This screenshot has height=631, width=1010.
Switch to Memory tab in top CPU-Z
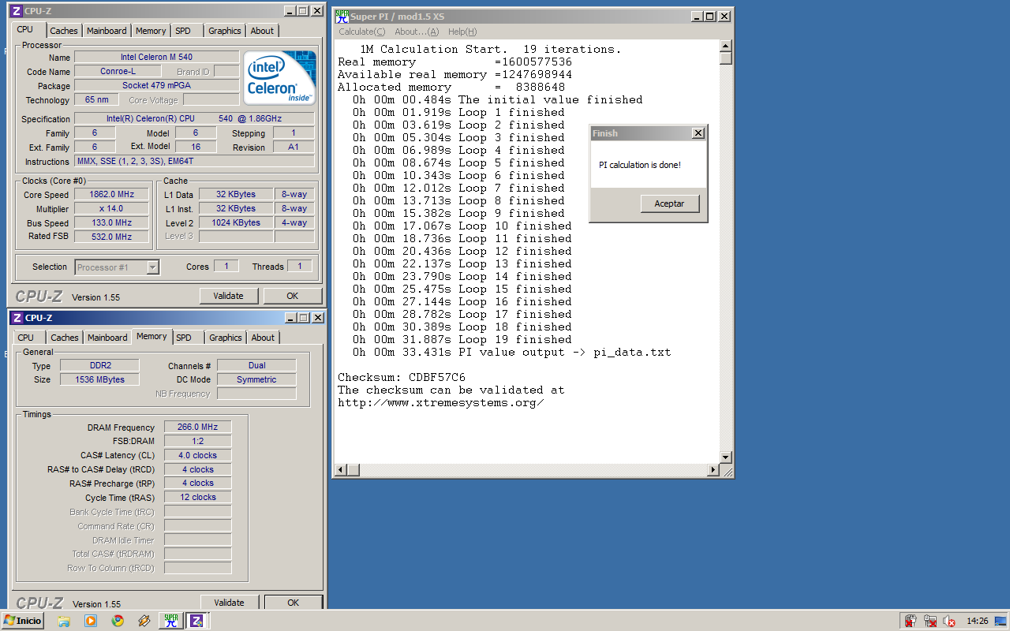[x=151, y=31]
